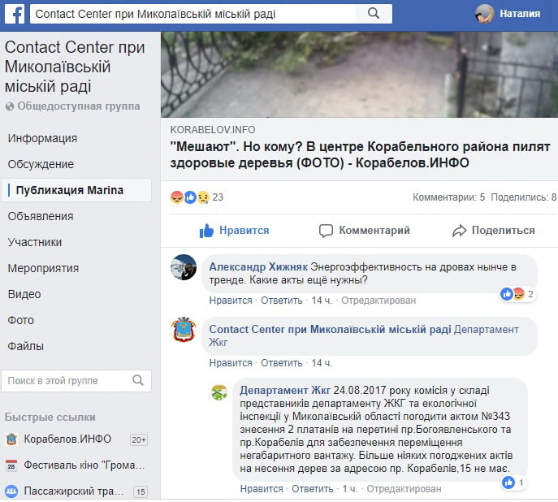This screenshot has width=558, height=502.
Task: Go to the Участники section
Action: coord(35,242)
